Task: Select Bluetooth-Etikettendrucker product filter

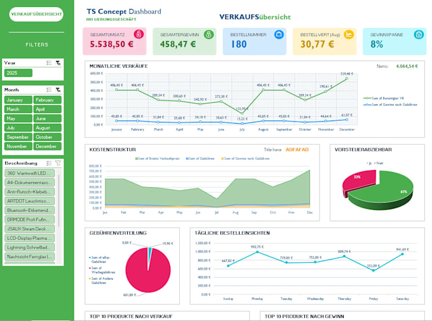Action: [29, 211]
